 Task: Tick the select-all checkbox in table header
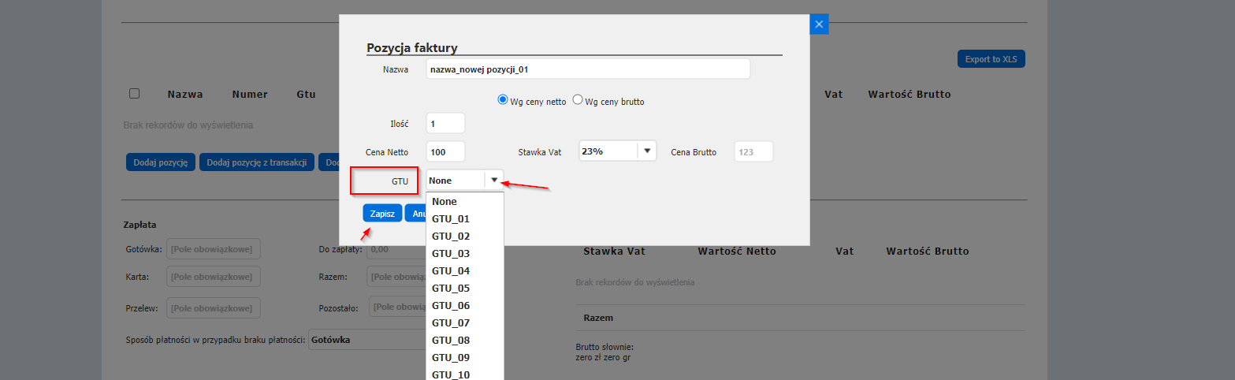pyautogui.click(x=134, y=94)
